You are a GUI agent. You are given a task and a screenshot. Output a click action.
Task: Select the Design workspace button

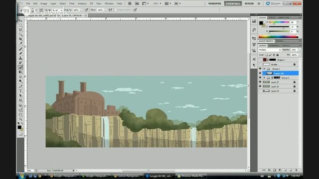(x=249, y=3)
